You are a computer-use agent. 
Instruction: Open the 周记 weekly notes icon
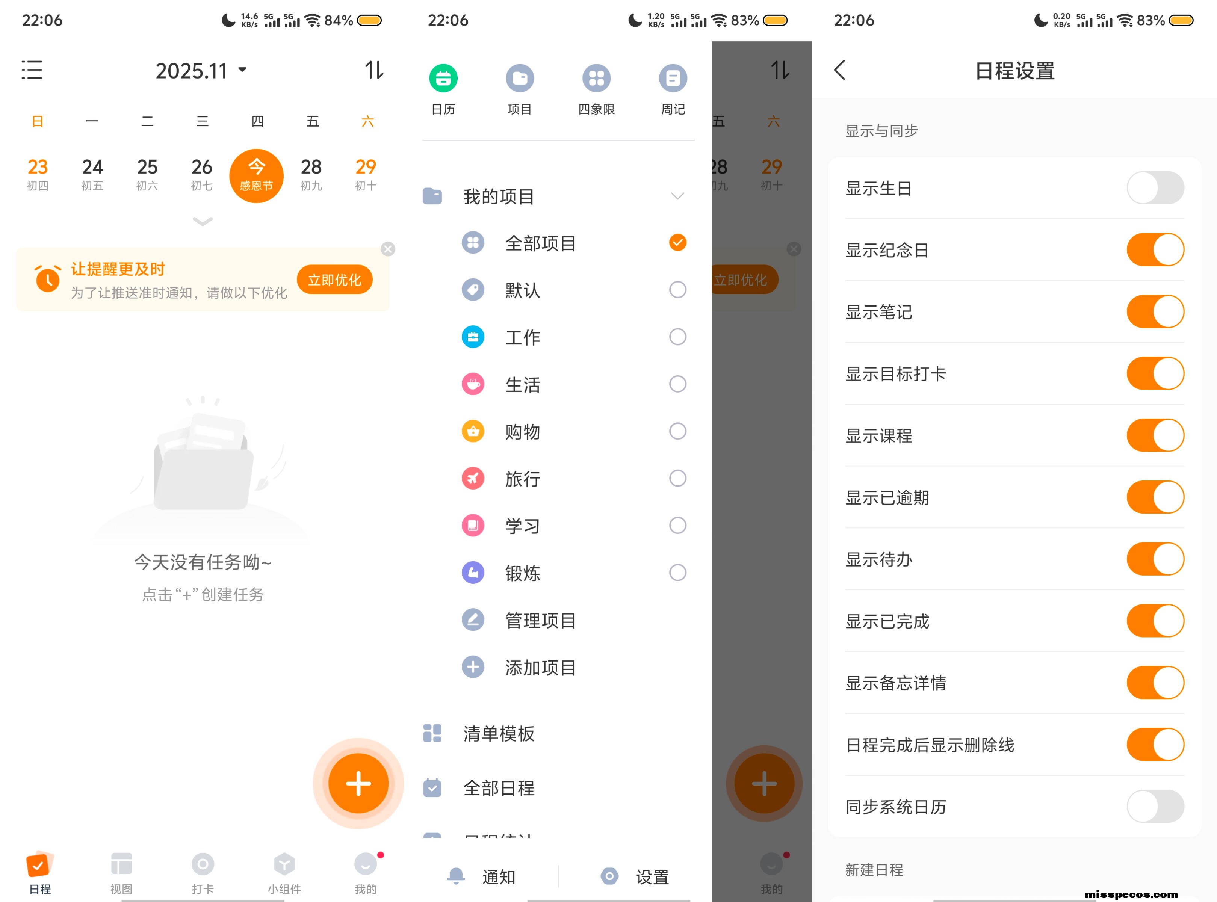[673, 79]
